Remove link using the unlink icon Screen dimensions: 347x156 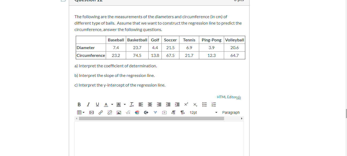[x=110, y=112]
